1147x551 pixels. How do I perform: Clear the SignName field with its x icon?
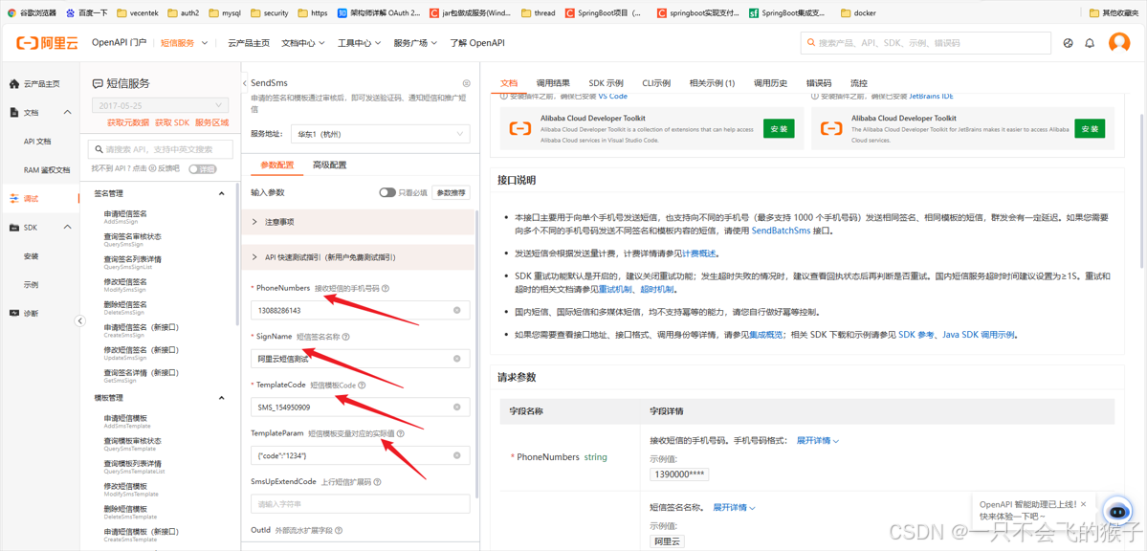coord(457,359)
